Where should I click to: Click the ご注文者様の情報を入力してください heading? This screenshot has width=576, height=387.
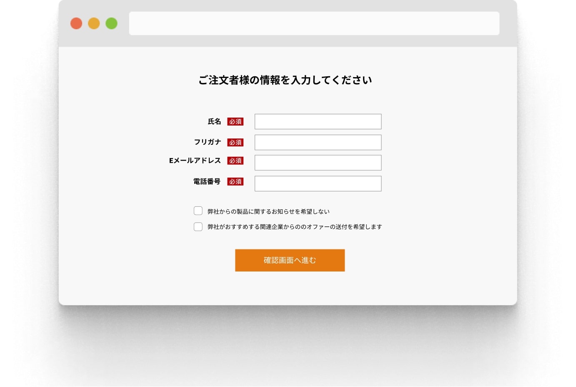click(285, 80)
